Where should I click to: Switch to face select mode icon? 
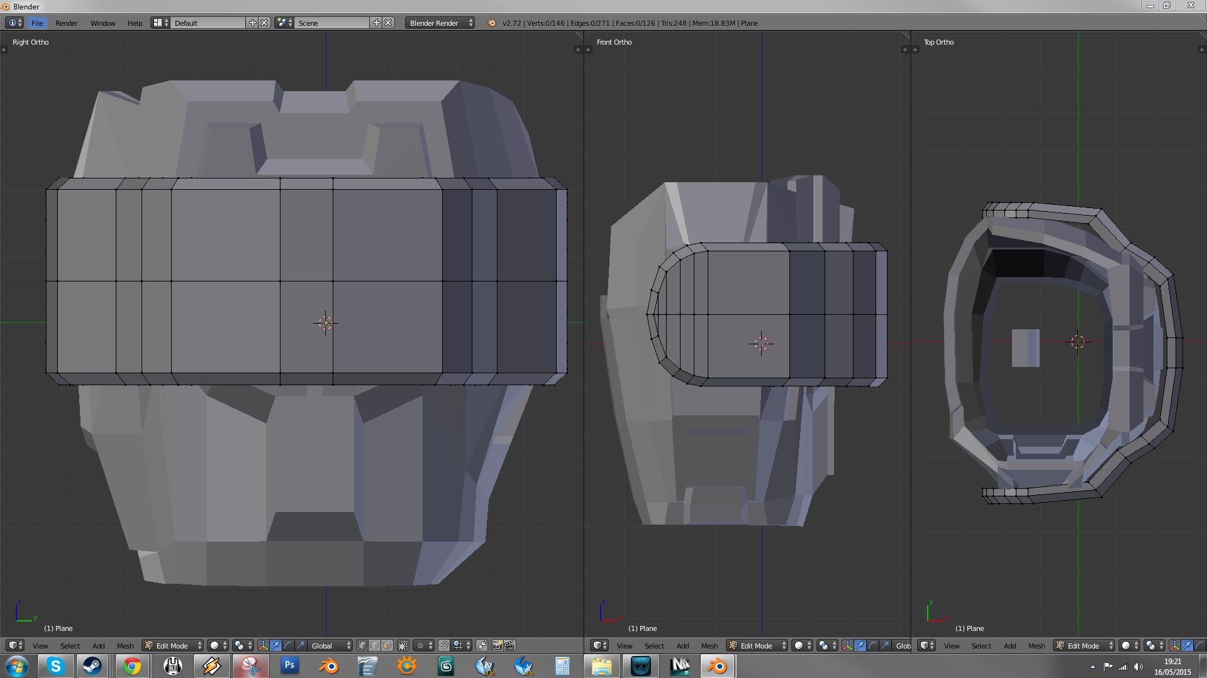tap(387, 645)
